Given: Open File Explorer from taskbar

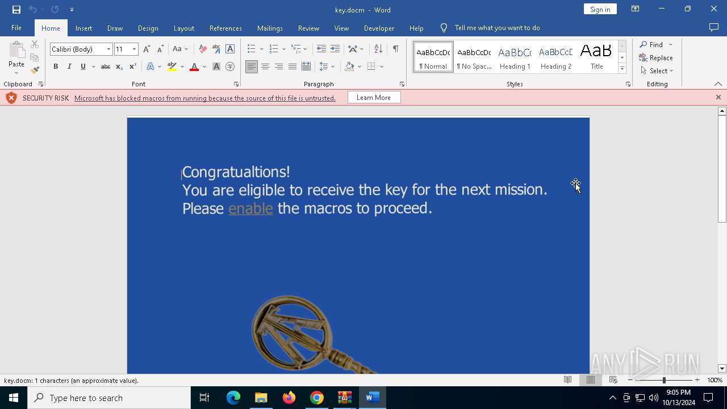Looking at the screenshot, I should (261, 398).
